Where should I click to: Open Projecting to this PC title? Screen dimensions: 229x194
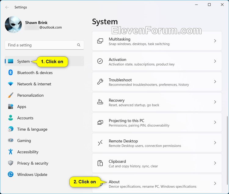[126, 120]
